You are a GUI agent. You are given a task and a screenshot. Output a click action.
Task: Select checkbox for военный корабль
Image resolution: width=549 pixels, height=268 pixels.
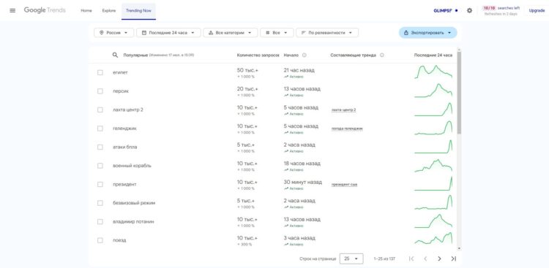[100, 166]
